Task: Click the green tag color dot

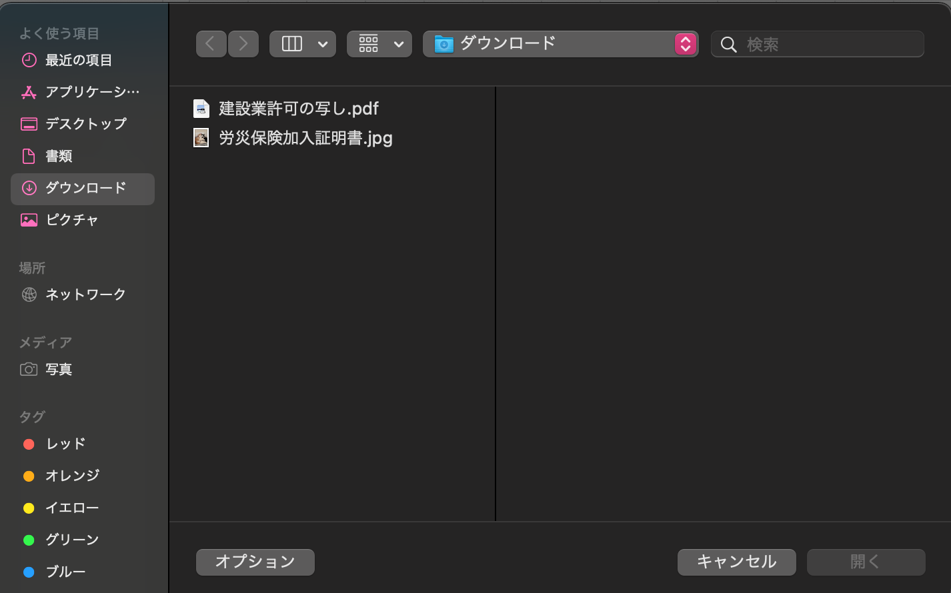Action: [x=29, y=540]
